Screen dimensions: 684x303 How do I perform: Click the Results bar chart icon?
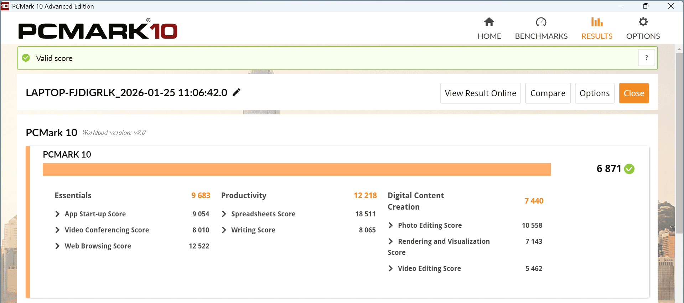coord(597,22)
